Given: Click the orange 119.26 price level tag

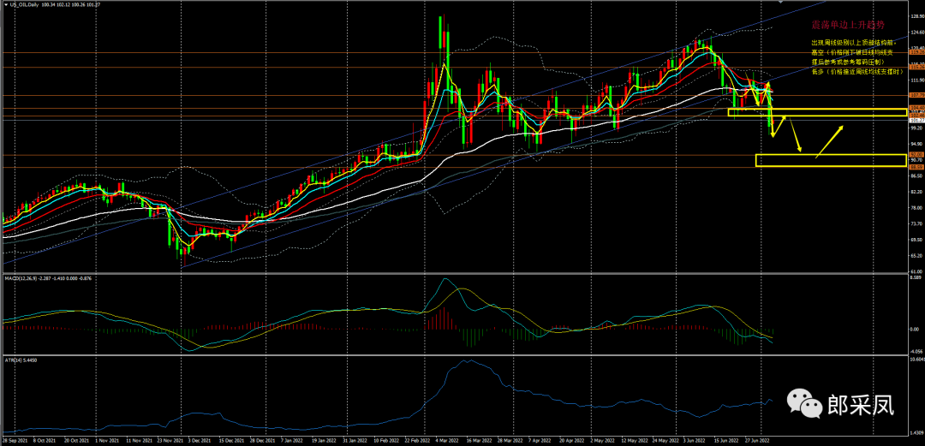Looking at the screenshot, I should point(916,52).
